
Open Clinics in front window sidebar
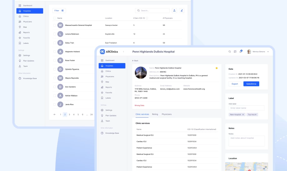click(112, 71)
